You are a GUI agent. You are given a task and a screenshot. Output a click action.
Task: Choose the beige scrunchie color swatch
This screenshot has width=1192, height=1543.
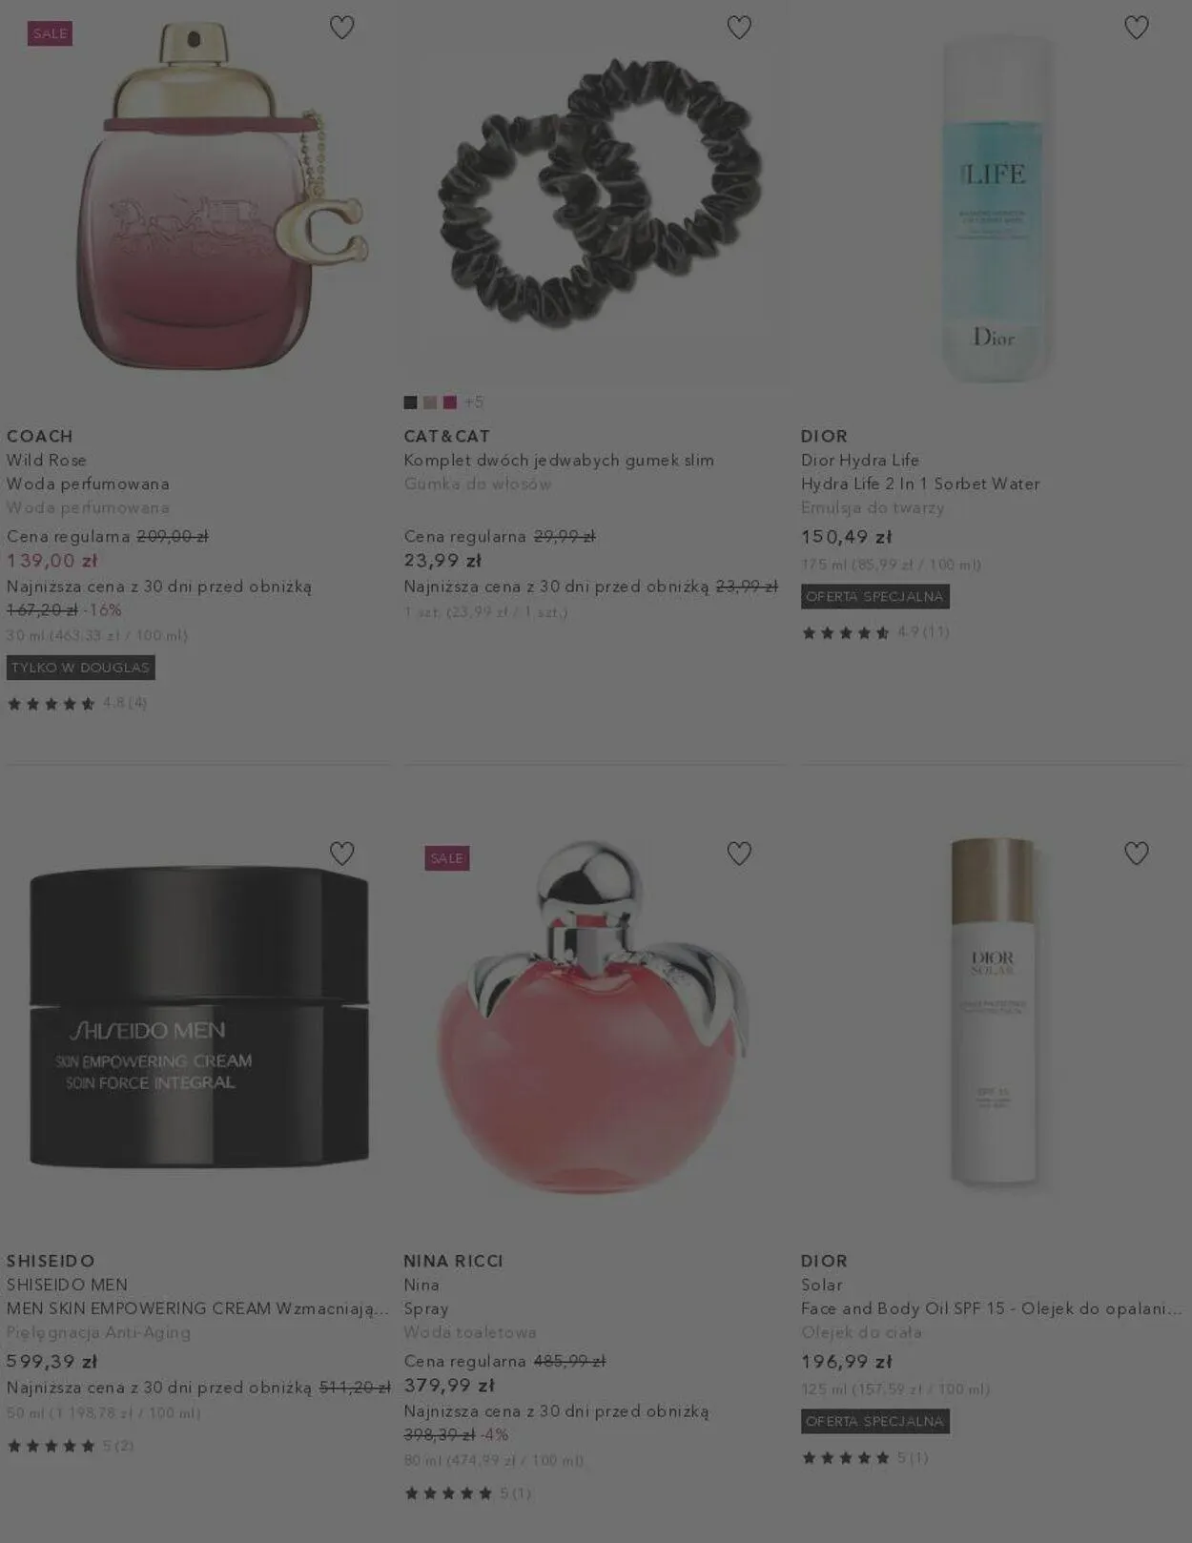[430, 402]
